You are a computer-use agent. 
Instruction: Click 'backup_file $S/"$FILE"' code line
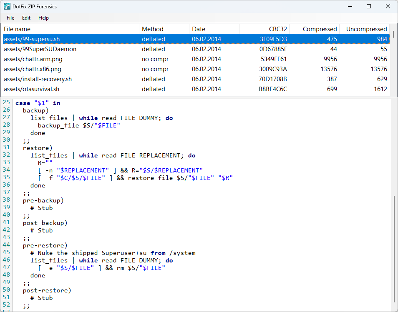pos(79,125)
